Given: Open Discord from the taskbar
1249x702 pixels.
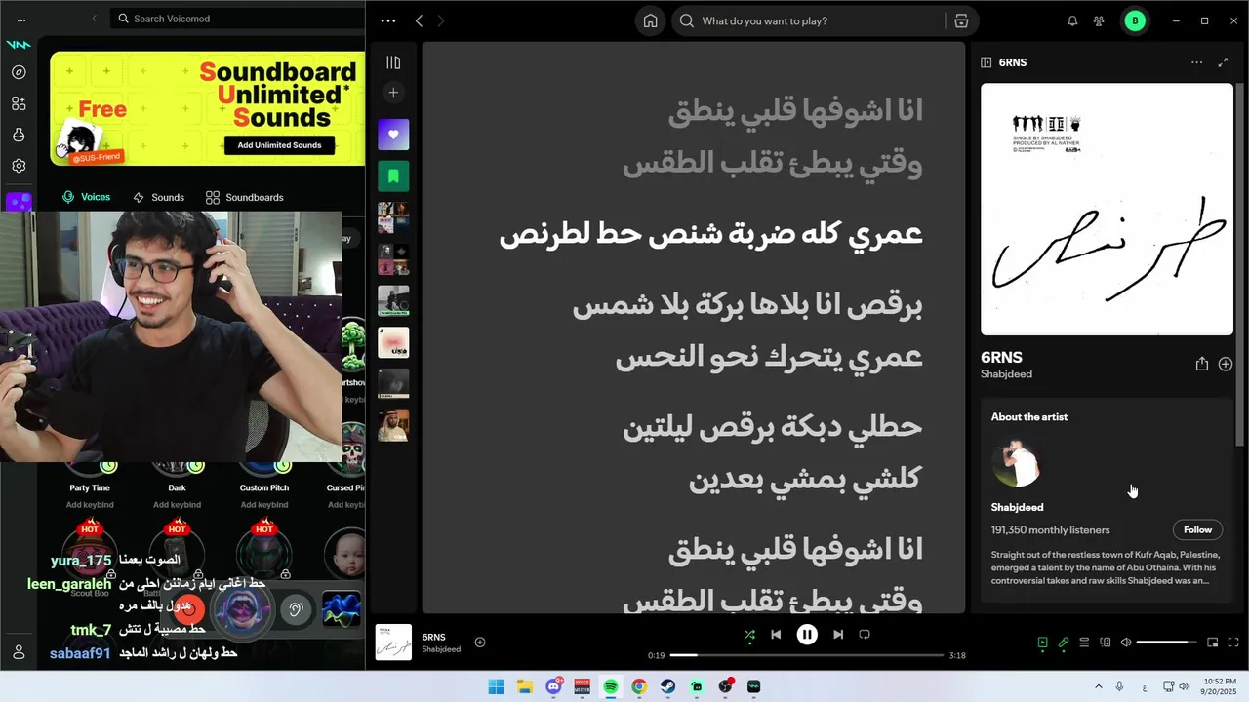Looking at the screenshot, I should point(553,686).
